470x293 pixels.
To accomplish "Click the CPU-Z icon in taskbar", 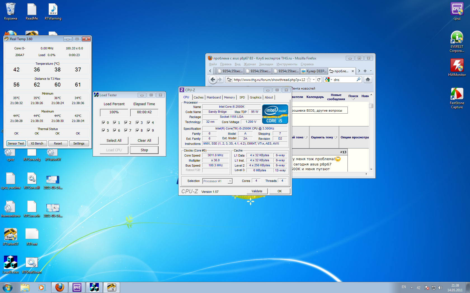I will (77, 287).
